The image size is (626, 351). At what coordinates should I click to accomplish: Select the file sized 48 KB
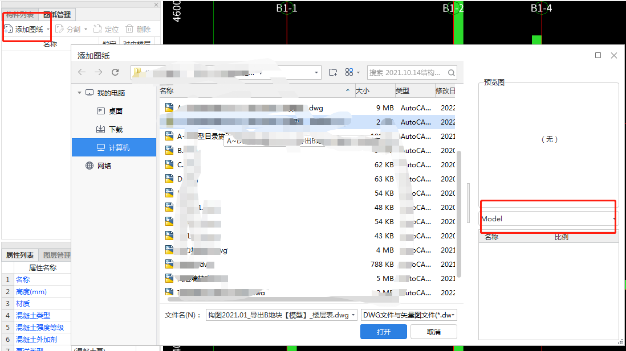(x=307, y=208)
